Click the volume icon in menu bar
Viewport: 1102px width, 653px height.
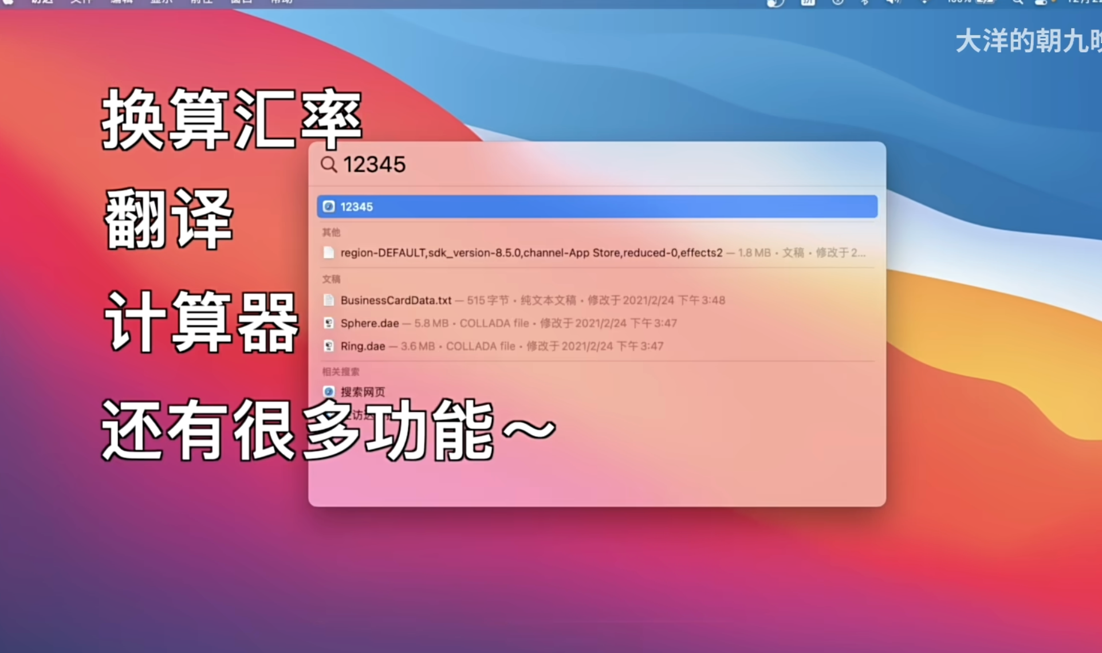tap(892, 2)
